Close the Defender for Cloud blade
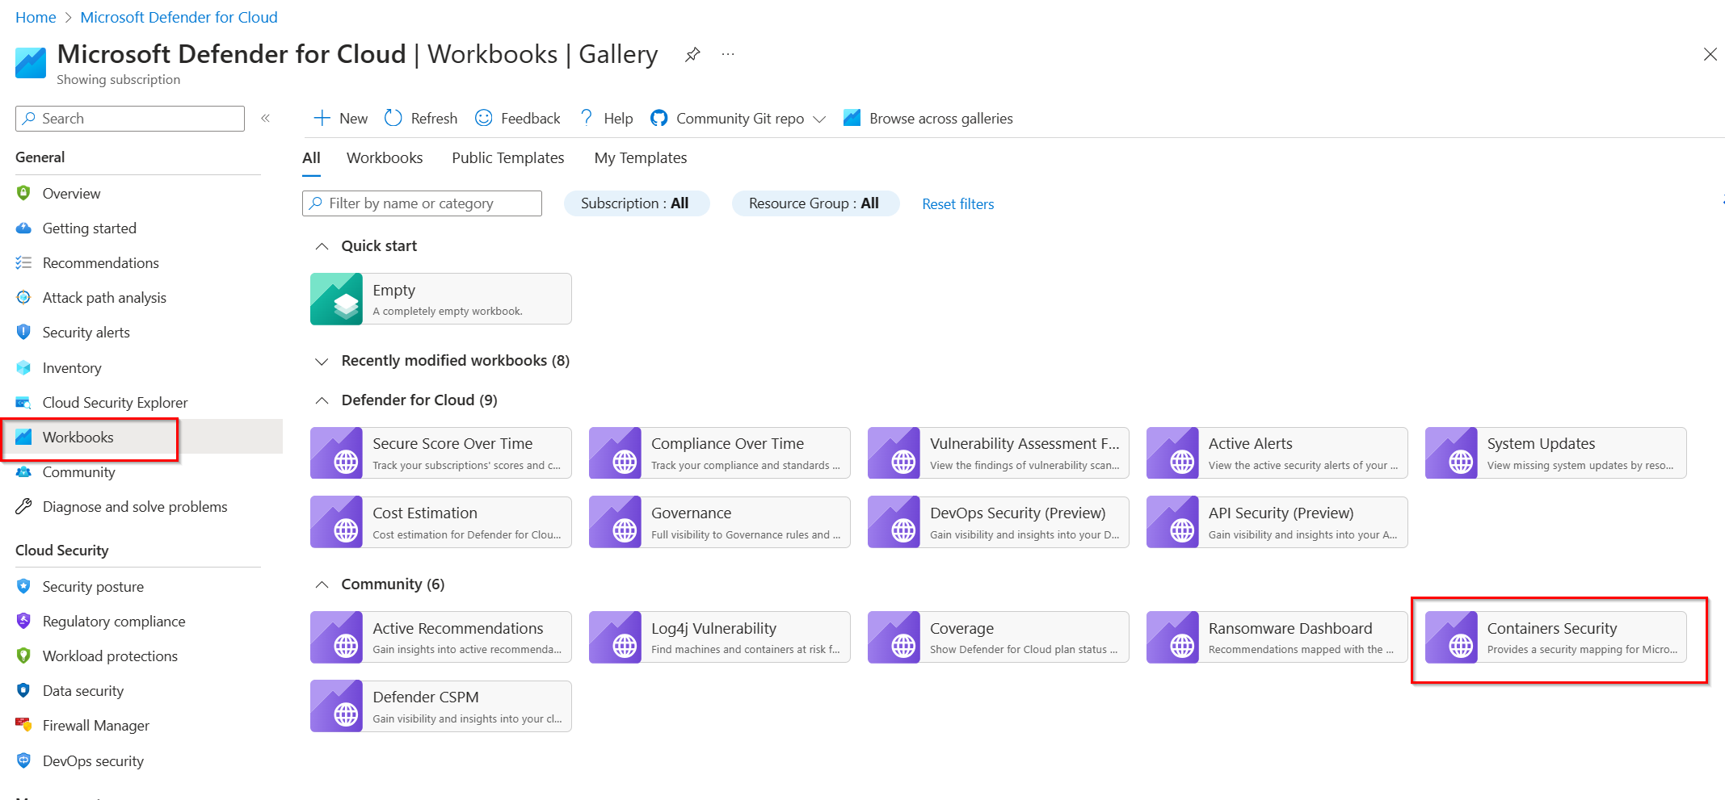 [x=1710, y=54]
